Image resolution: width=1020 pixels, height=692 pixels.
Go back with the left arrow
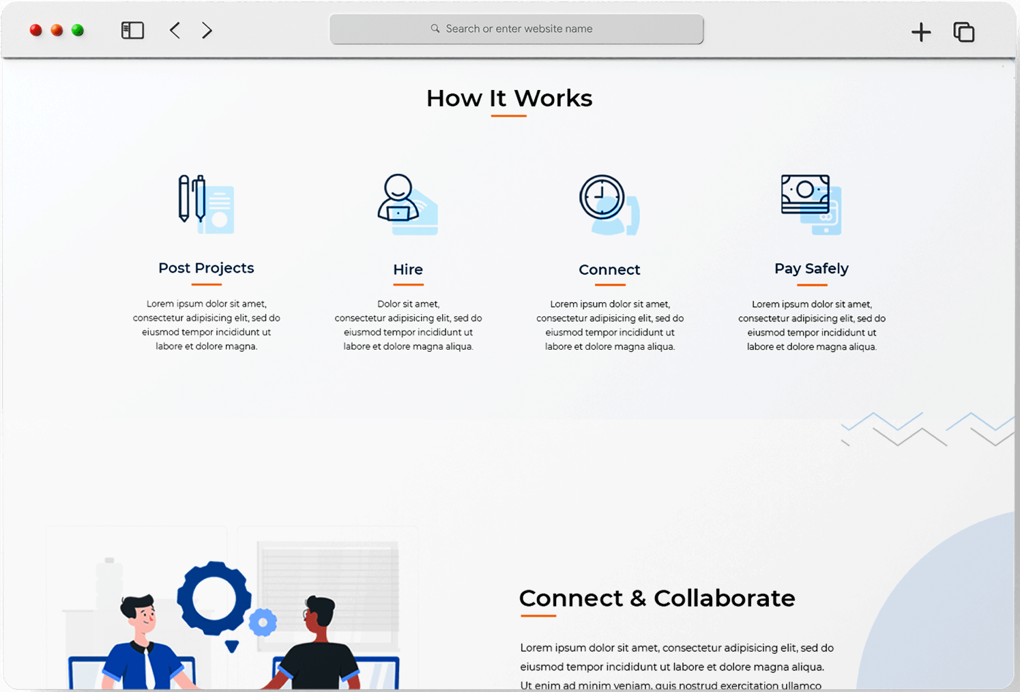click(x=175, y=30)
